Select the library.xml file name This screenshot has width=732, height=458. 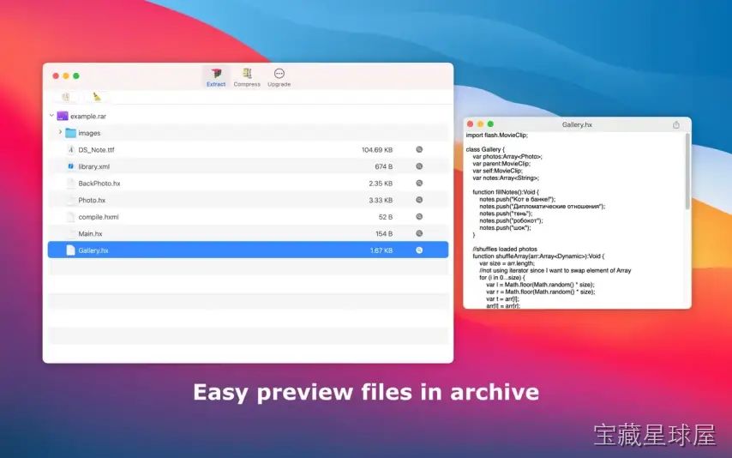pyautogui.click(x=93, y=167)
